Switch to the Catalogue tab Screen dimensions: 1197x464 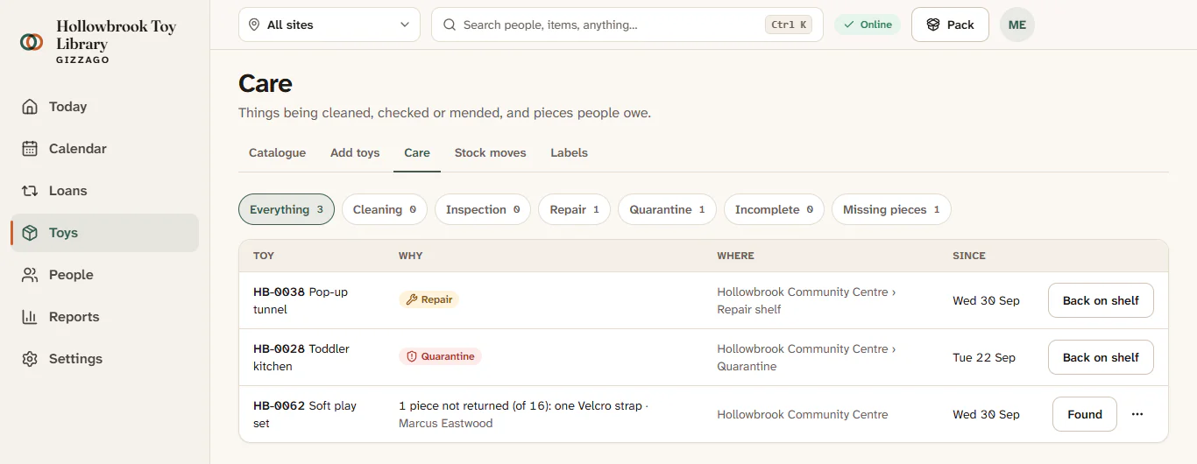(x=277, y=152)
